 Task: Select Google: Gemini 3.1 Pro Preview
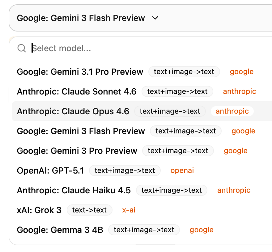click(x=80, y=72)
